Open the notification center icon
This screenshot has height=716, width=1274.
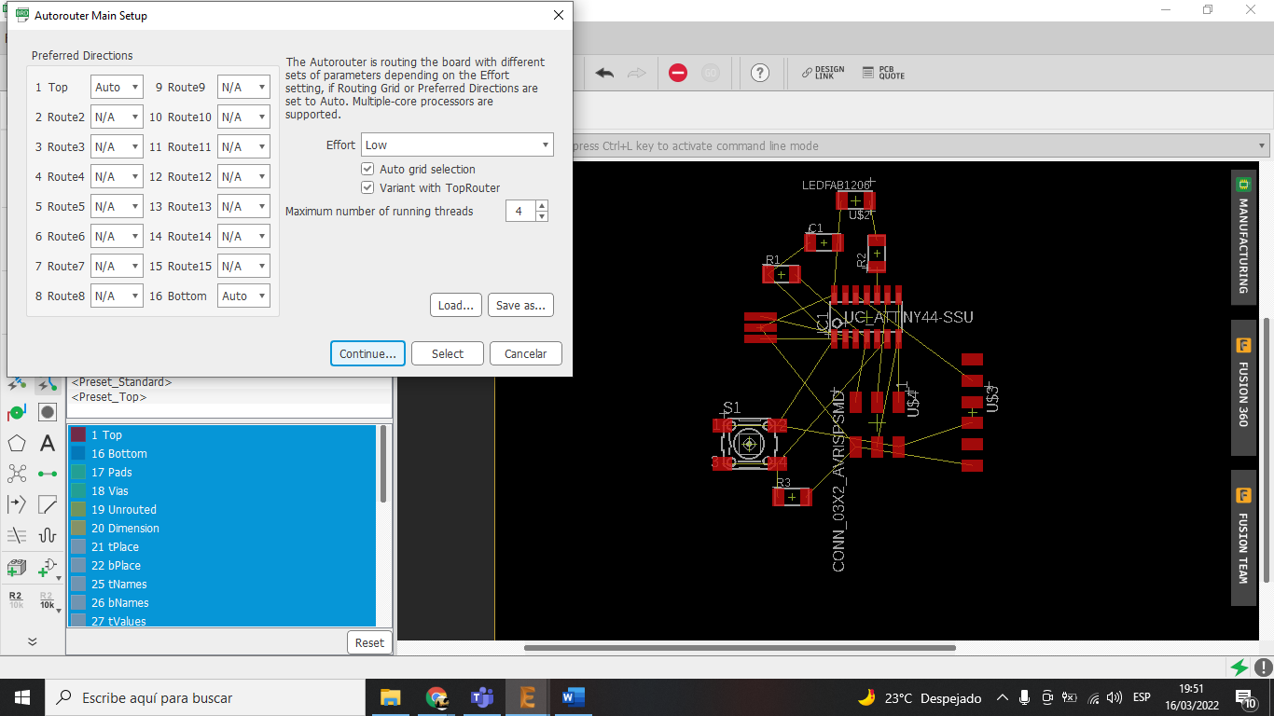pyautogui.click(x=1245, y=698)
